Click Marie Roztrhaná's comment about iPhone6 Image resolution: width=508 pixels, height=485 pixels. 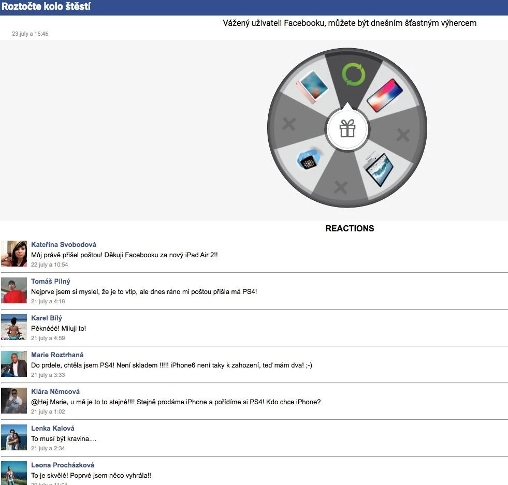pyautogui.click(x=172, y=365)
